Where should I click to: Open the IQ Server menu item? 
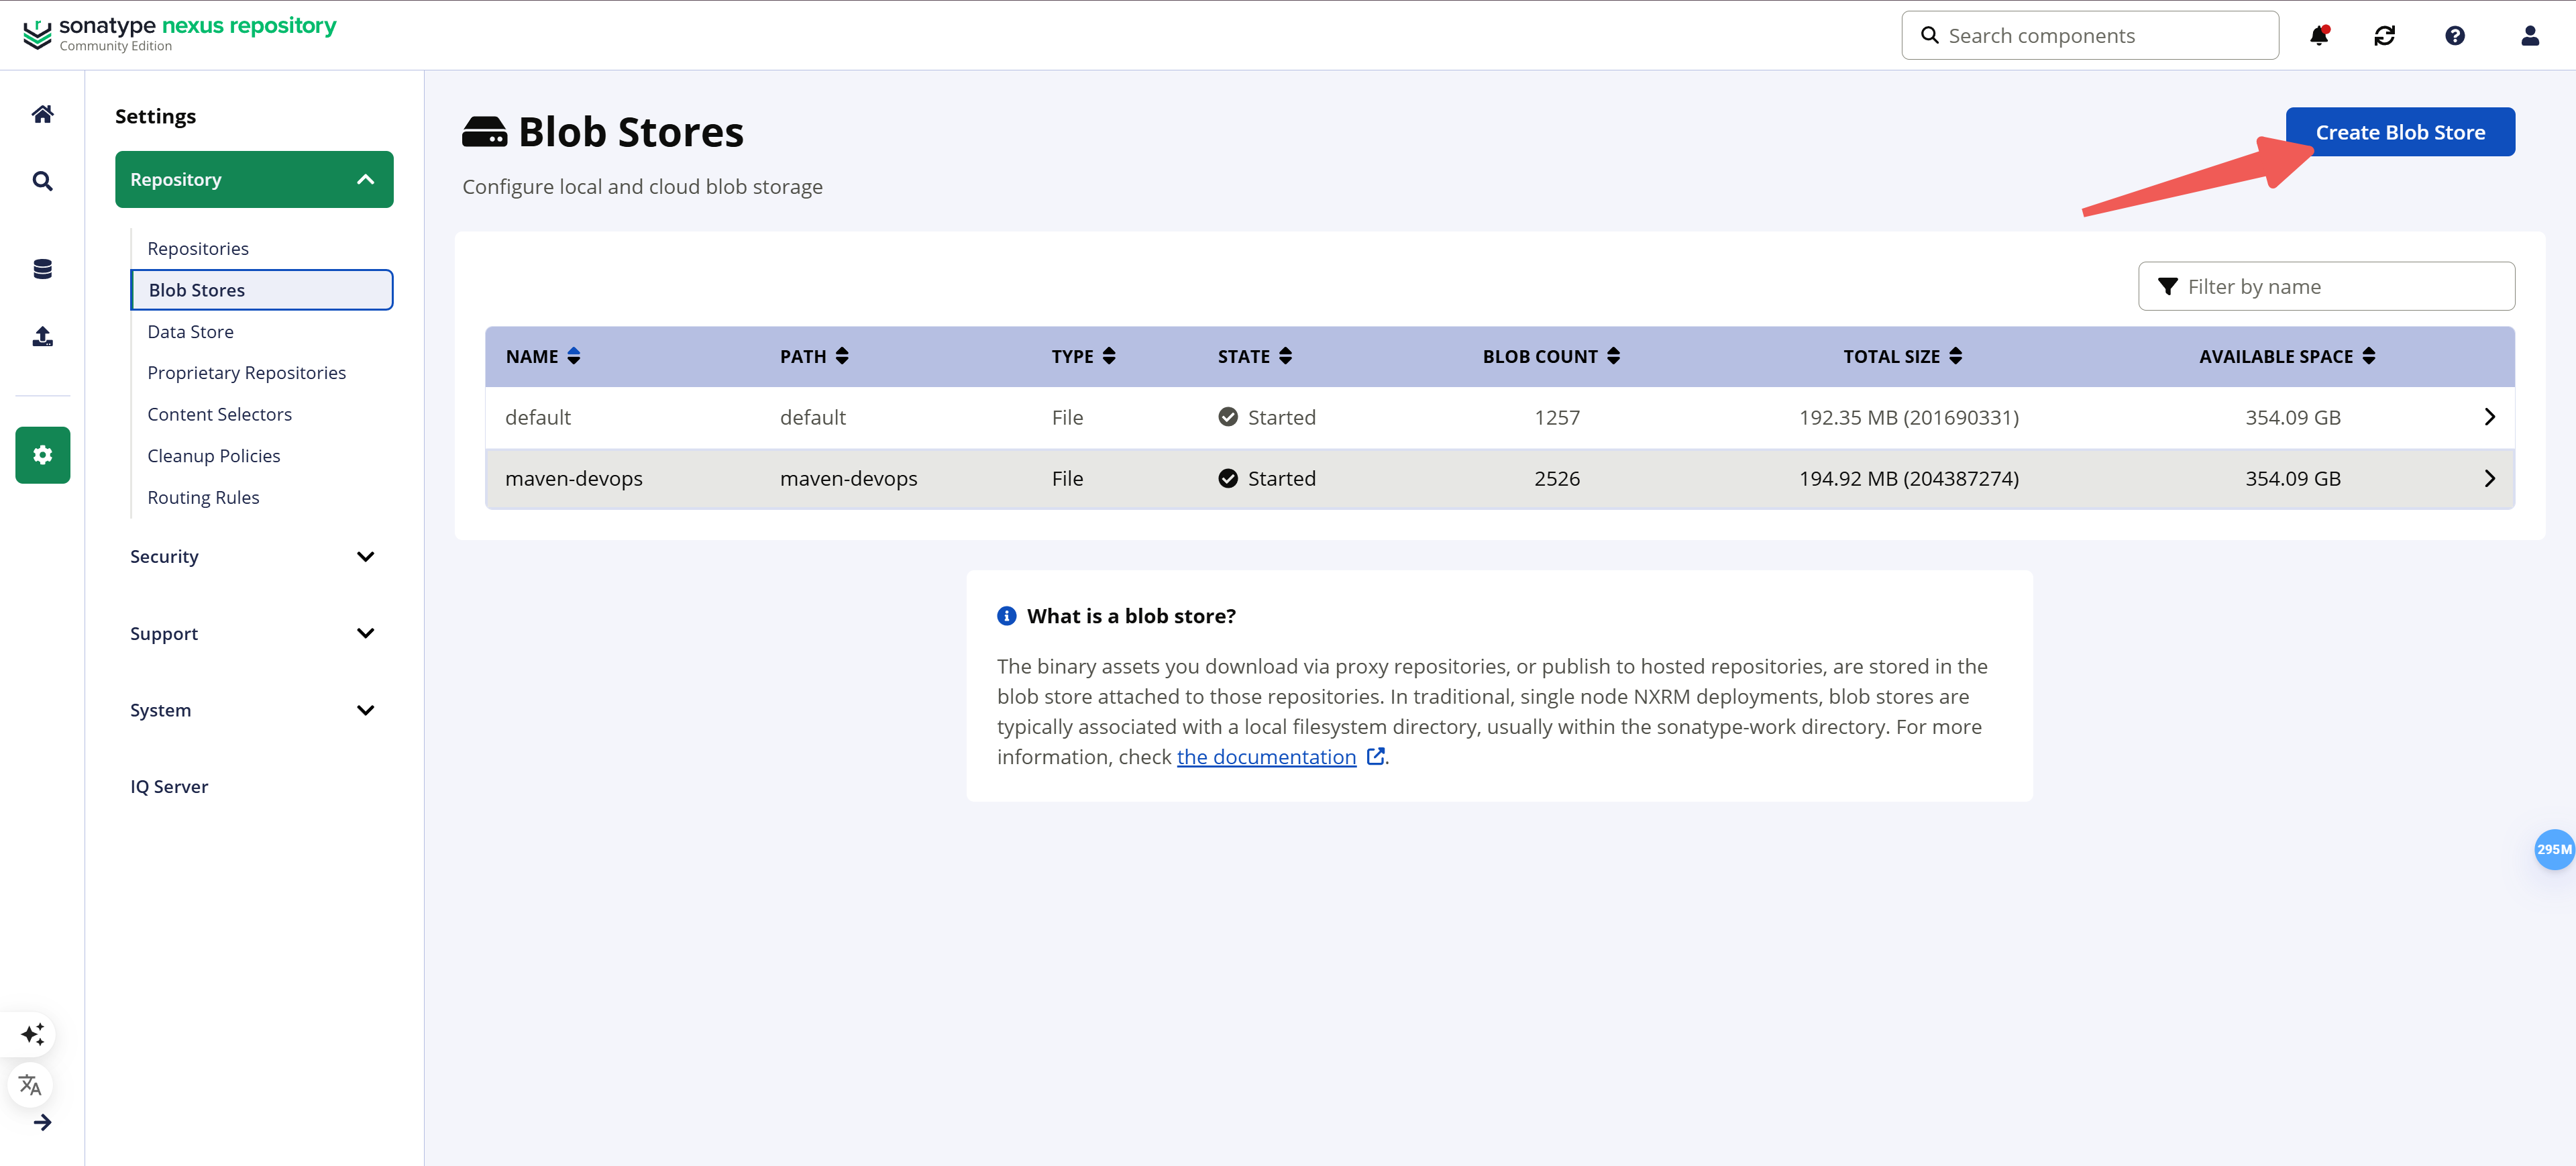coord(169,787)
